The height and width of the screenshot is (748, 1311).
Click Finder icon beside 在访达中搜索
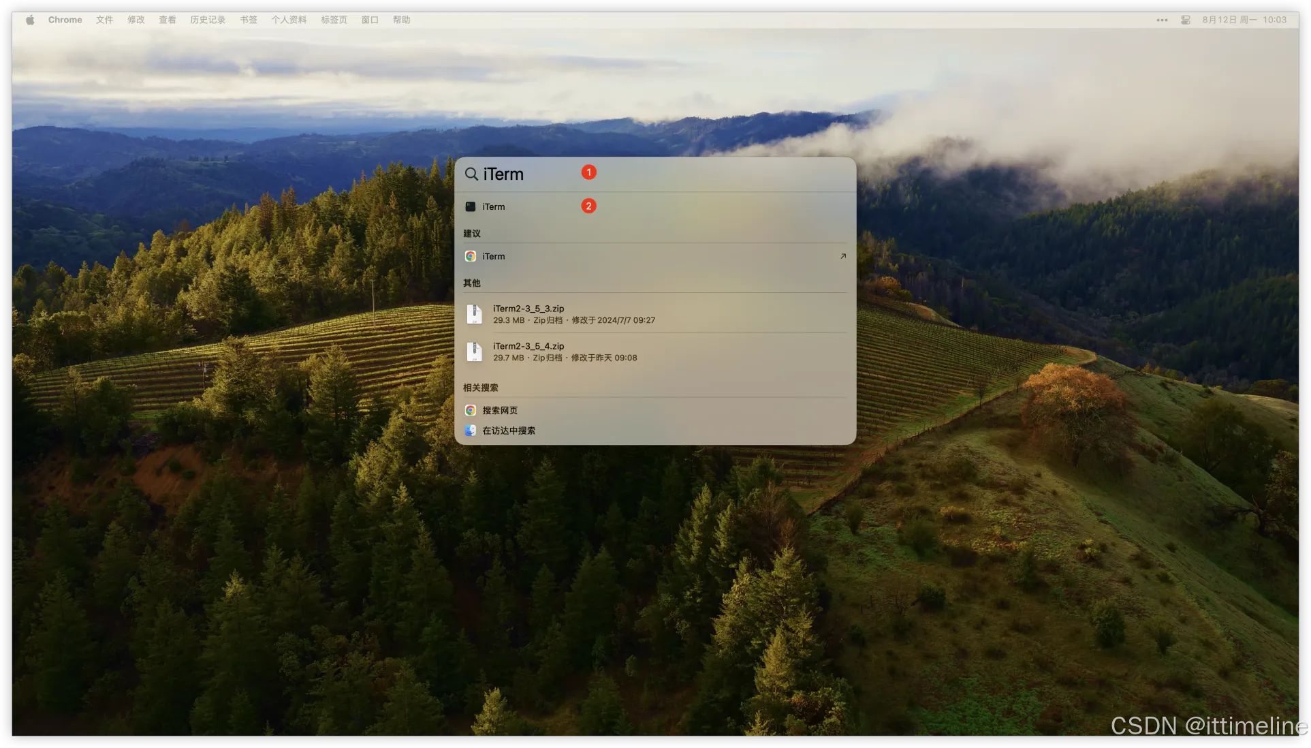click(471, 431)
